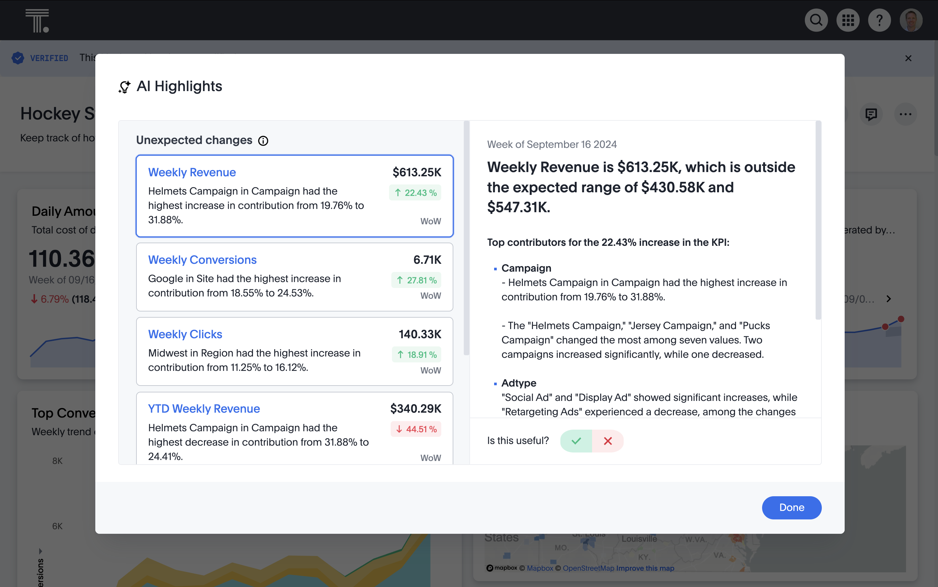The height and width of the screenshot is (587, 938).
Task: Mark the insight as not useful
Action: tap(608, 441)
